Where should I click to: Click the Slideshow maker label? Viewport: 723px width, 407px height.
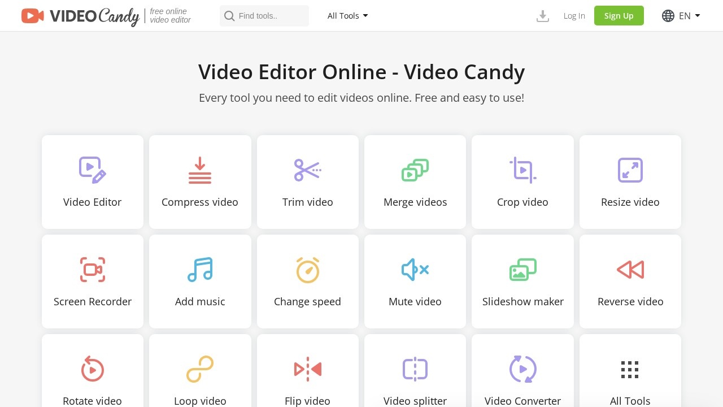tap(523, 301)
